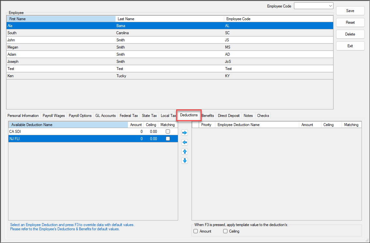Toggle Matching checkbox for NJ FLI
370x243 pixels.
coord(168,139)
